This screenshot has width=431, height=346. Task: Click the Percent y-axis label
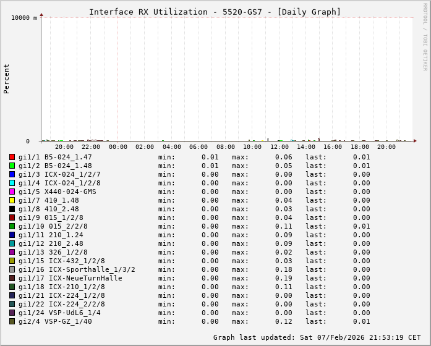click(7, 79)
